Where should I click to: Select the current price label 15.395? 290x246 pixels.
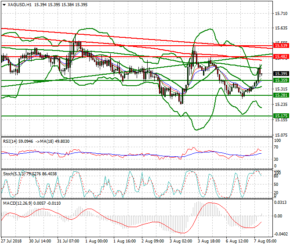[x=281, y=74]
